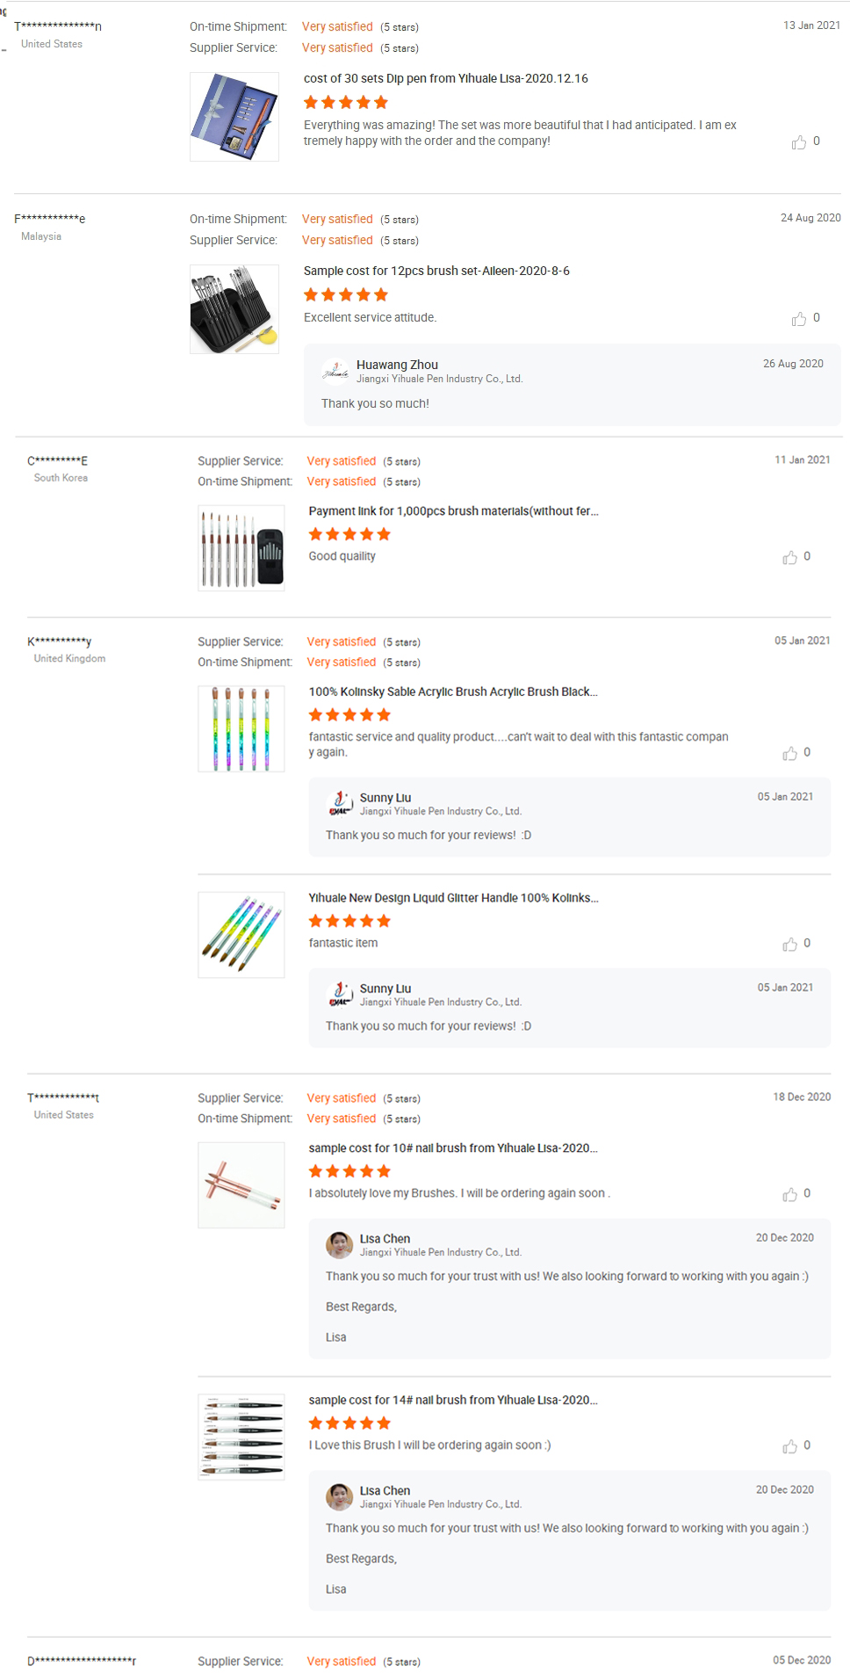The height and width of the screenshot is (1673, 850).
Task: Like the Dip pen set review
Action: (799, 142)
